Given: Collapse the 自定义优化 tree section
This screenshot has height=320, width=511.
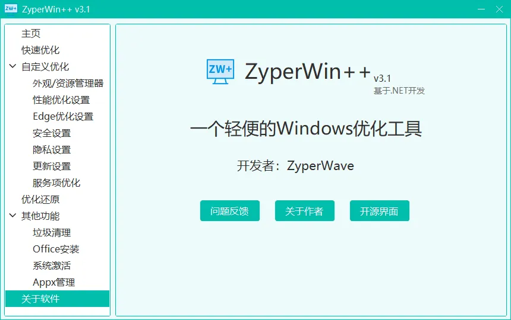Looking at the screenshot, I should tap(12, 66).
